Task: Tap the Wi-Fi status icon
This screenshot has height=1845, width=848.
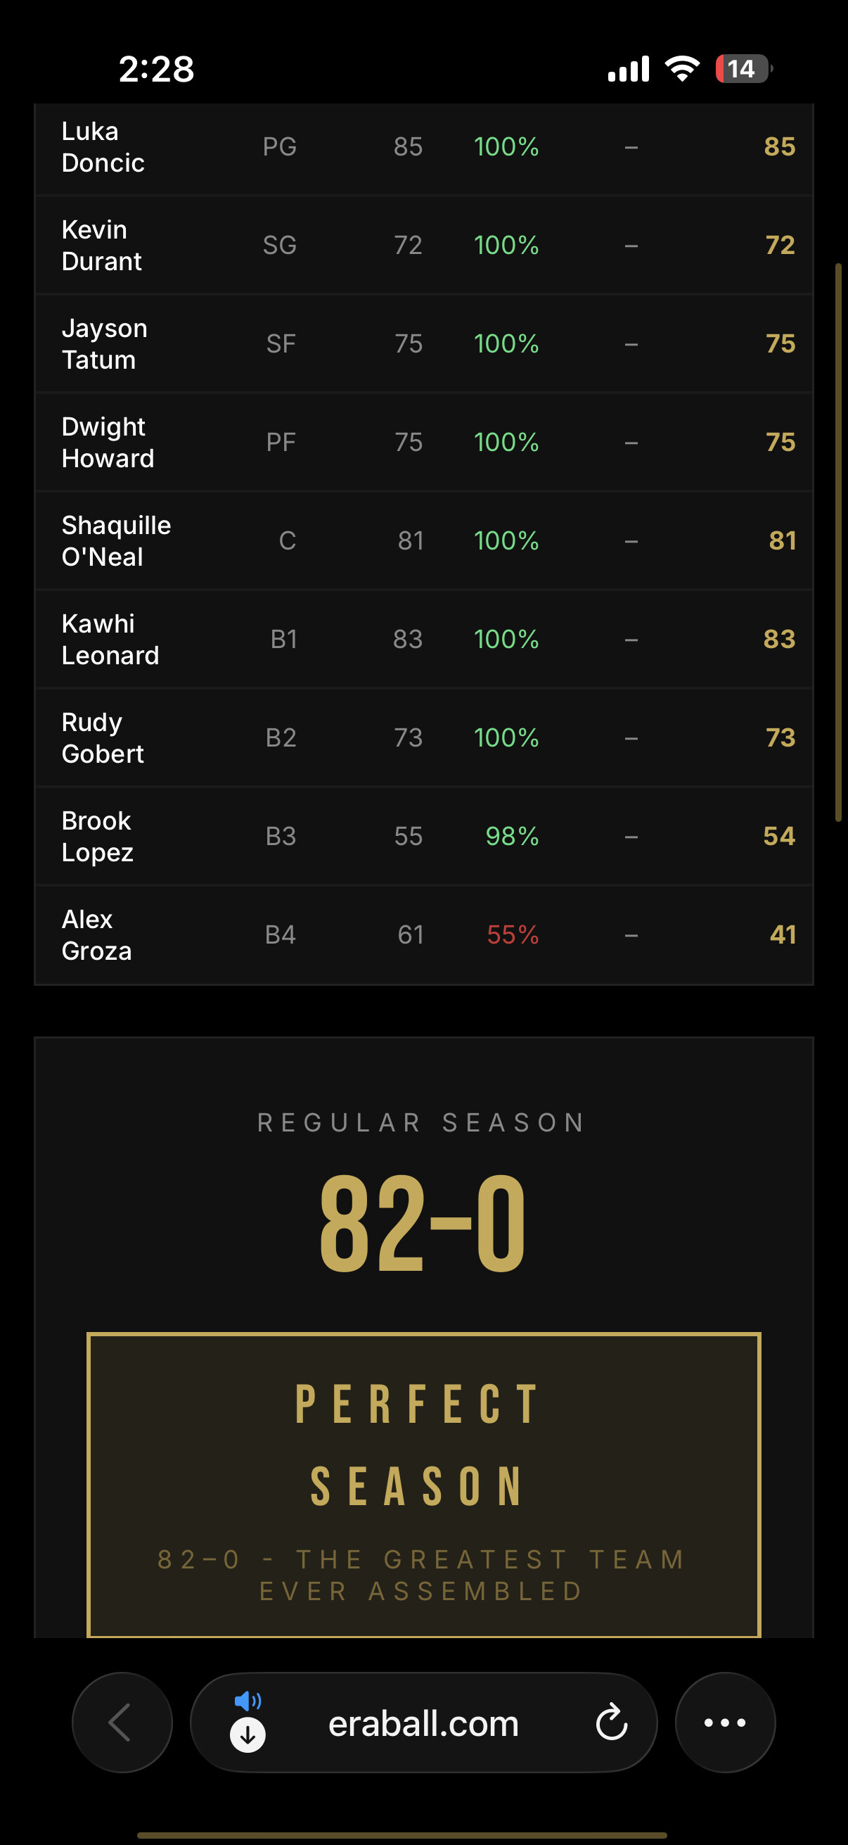Action: pos(682,69)
